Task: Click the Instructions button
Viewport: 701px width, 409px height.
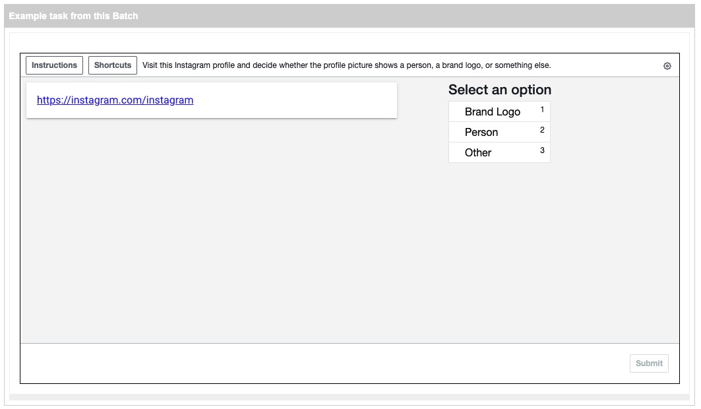Action: (x=54, y=65)
